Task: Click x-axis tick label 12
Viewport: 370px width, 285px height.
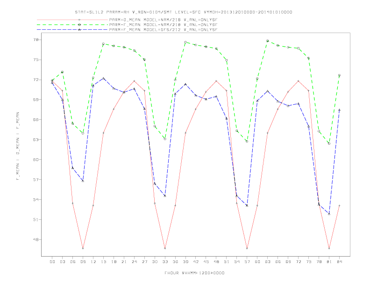Action: click(x=93, y=262)
